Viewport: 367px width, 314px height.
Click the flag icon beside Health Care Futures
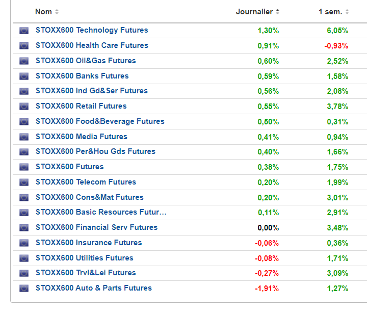(24, 46)
